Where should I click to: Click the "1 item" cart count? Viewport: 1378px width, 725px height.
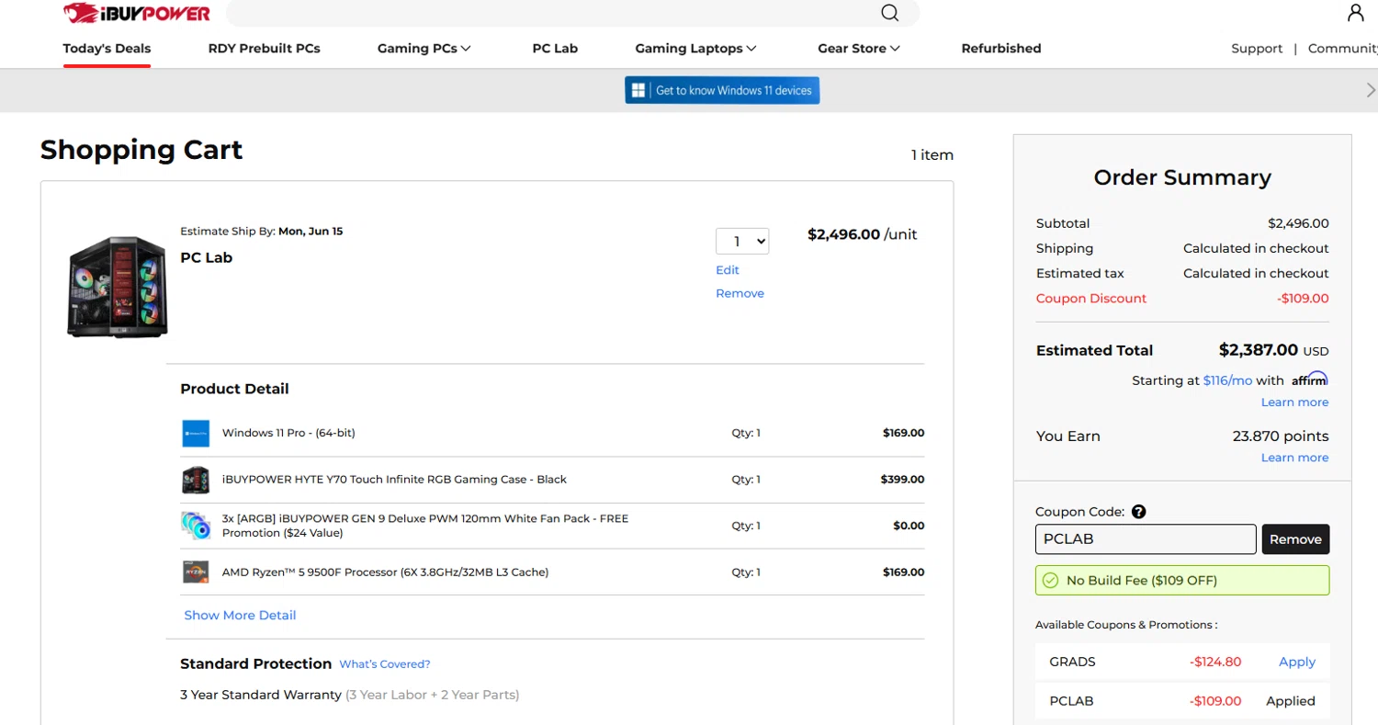pyautogui.click(x=932, y=155)
